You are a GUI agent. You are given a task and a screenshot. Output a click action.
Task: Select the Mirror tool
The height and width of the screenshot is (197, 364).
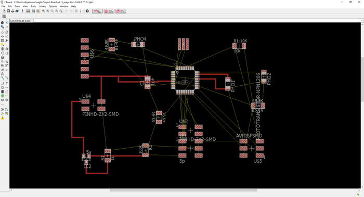tap(3, 36)
